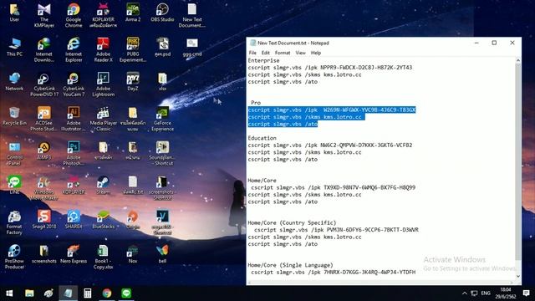Image resolution: width=535 pixels, height=301 pixels.
Task: Select the Recycle Bin icon
Action: coord(14,116)
